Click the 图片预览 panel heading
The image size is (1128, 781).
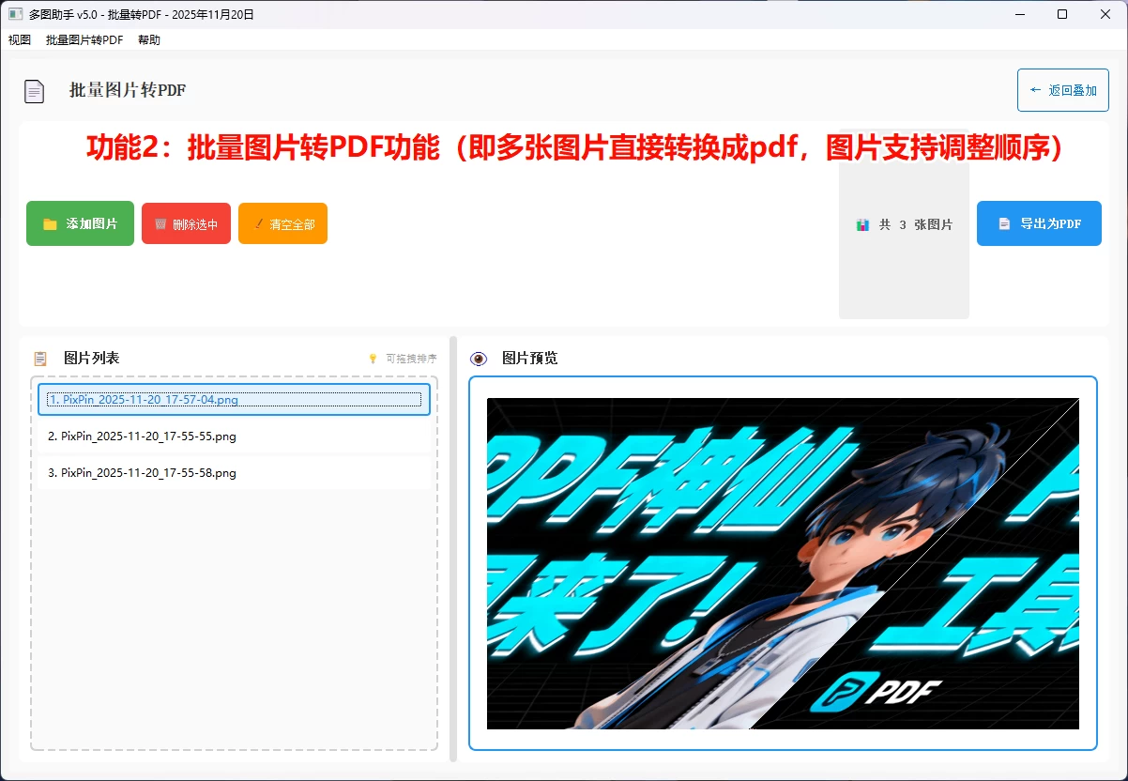pos(530,358)
